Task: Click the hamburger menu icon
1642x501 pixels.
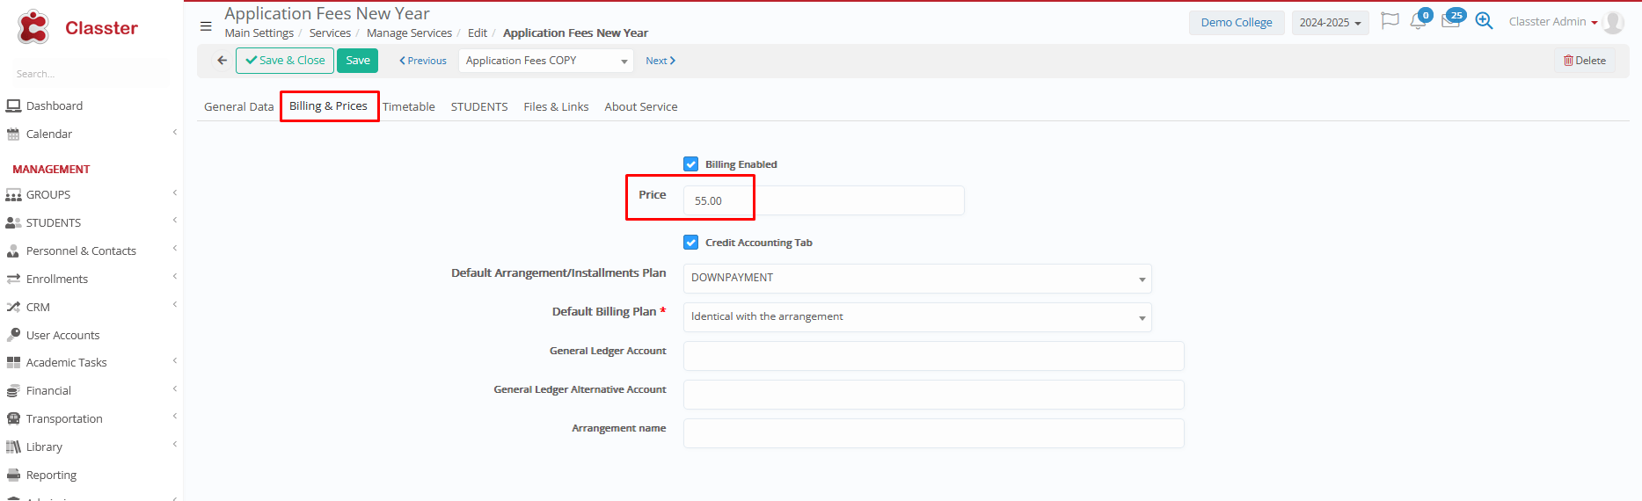Action: click(206, 26)
